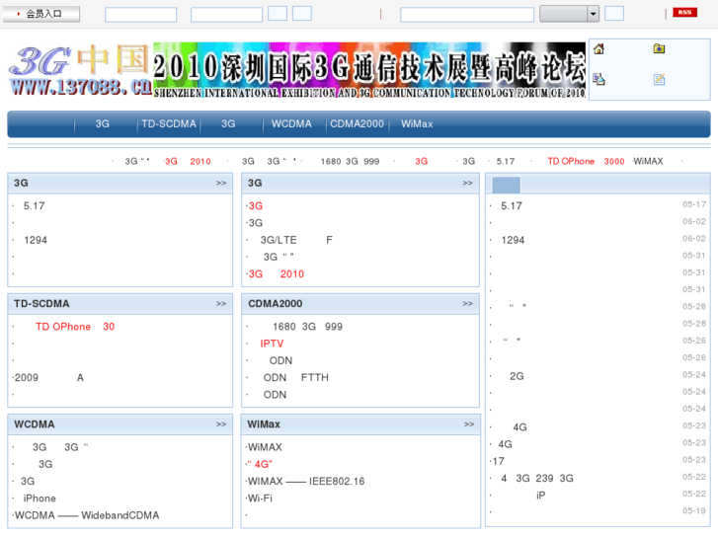The height and width of the screenshot is (538, 718).
Task: Expand the 3G section above CDMA2000 via >>
Action: [x=467, y=184]
